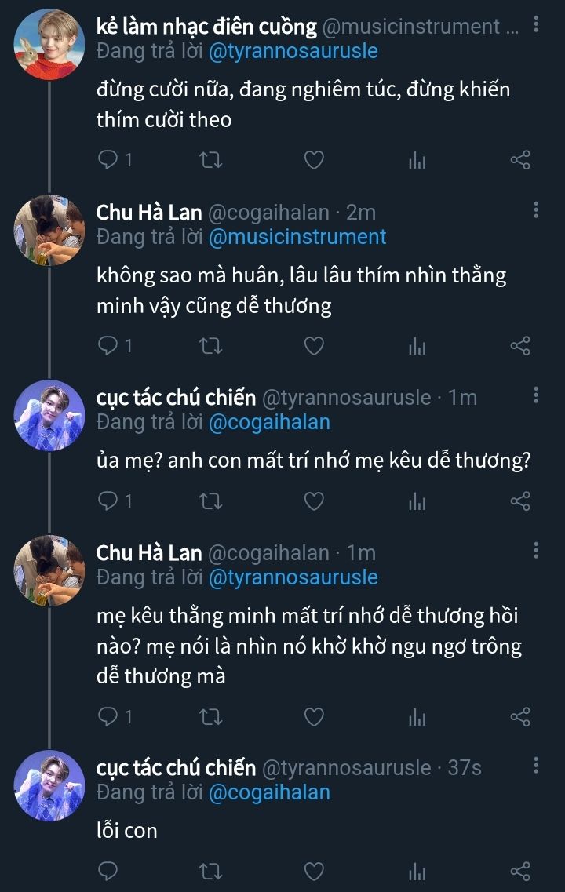565x892 pixels.
Task: View analytics for "không sao mà huân" tweet
Action: pyautogui.click(x=417, y=346)
